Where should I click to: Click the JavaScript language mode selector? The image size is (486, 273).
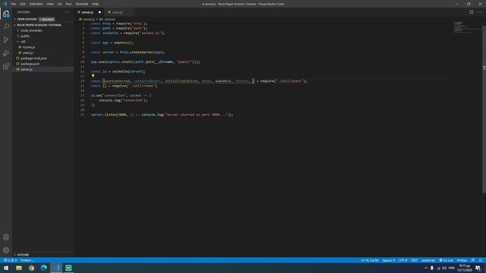point(428,260)
